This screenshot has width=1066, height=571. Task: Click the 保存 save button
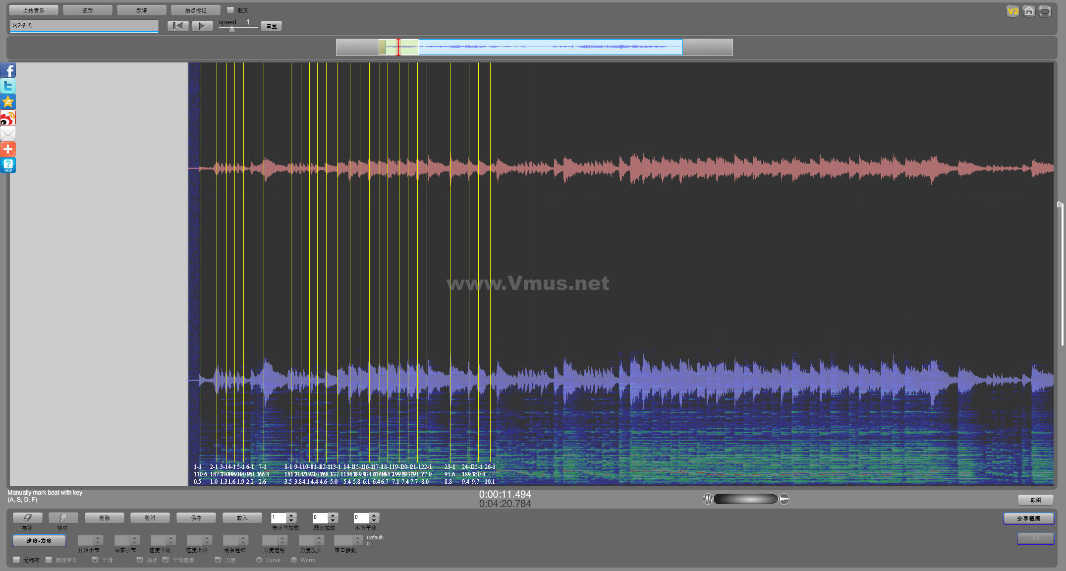click(196, 518)
